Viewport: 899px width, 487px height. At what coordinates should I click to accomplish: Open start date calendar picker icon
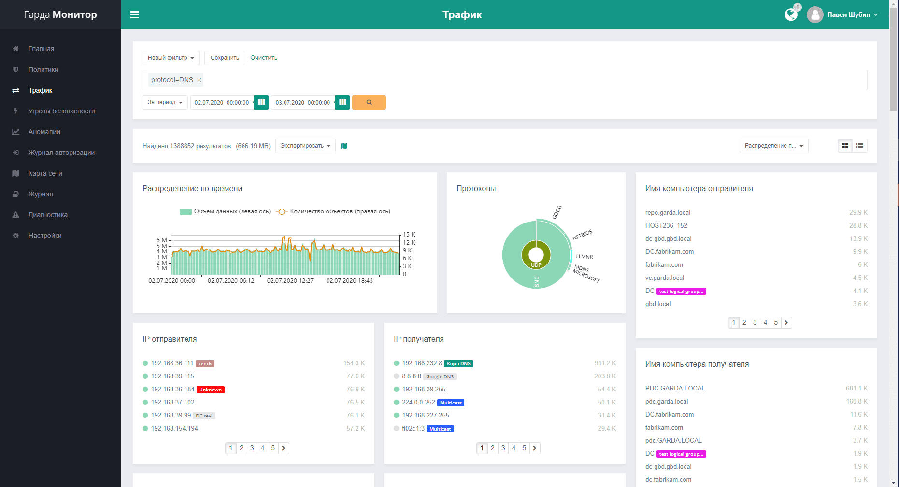coord(261,102)
